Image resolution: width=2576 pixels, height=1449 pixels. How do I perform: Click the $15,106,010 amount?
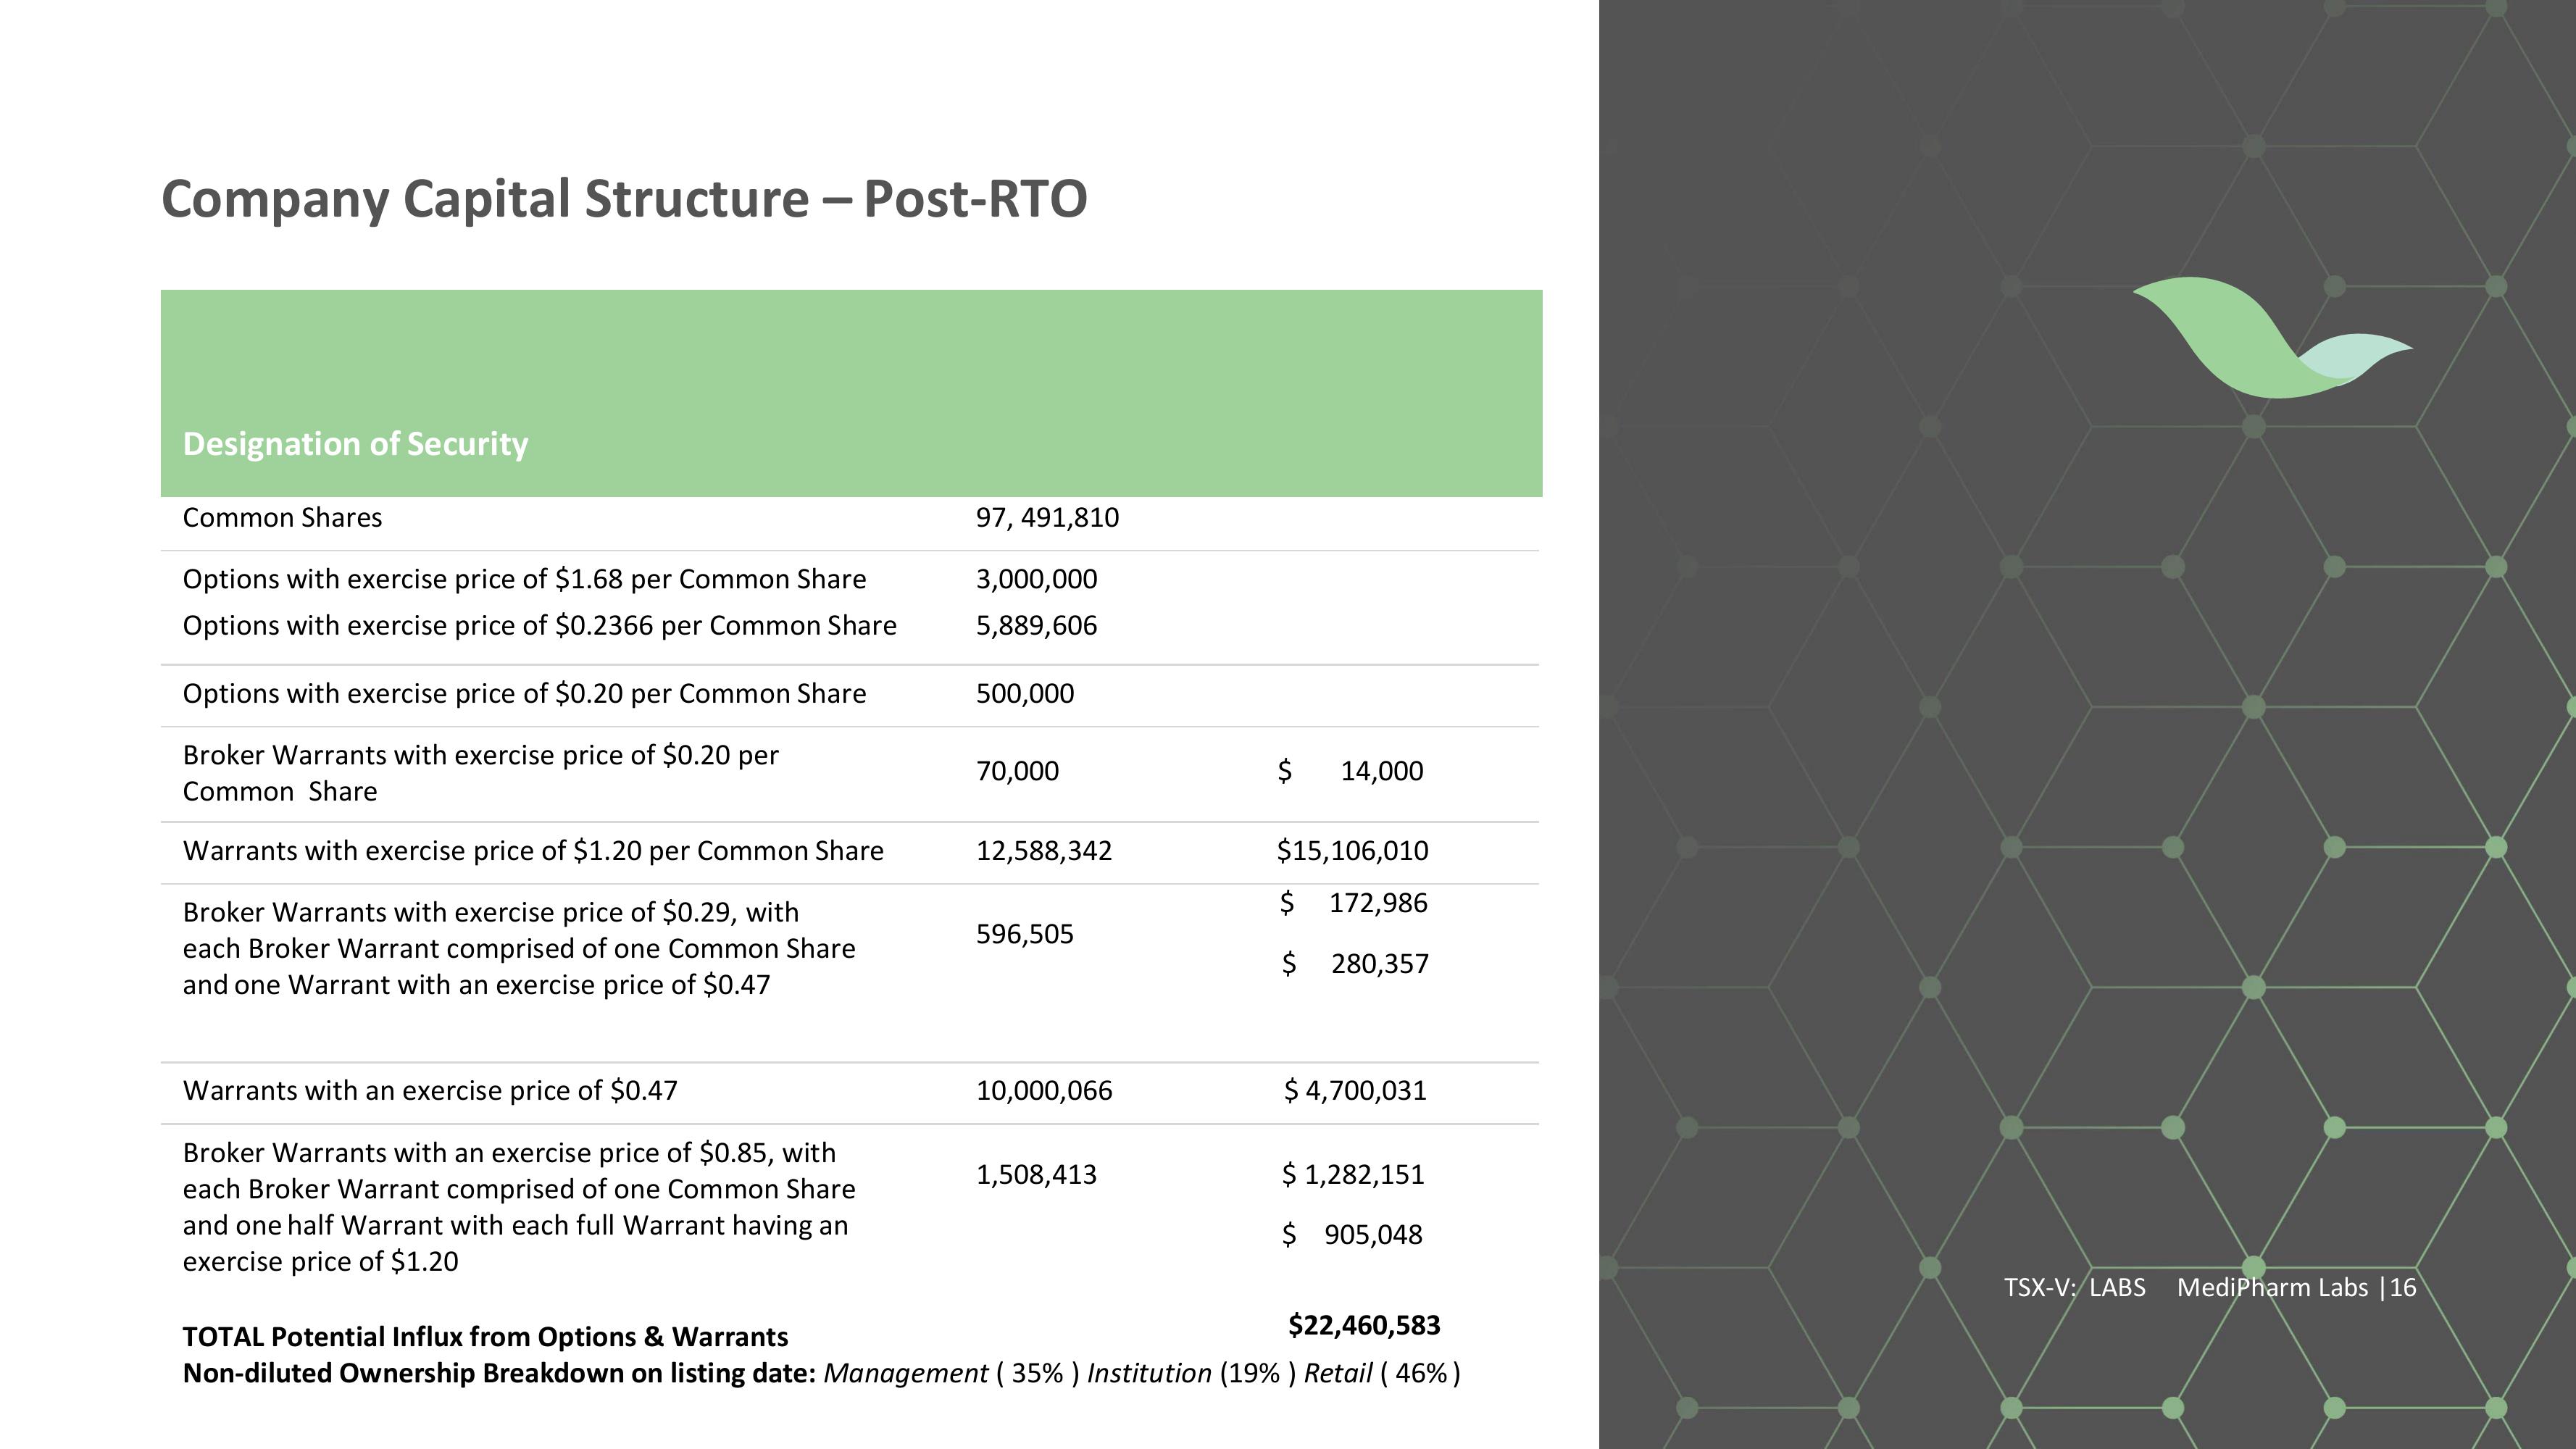1352,851
